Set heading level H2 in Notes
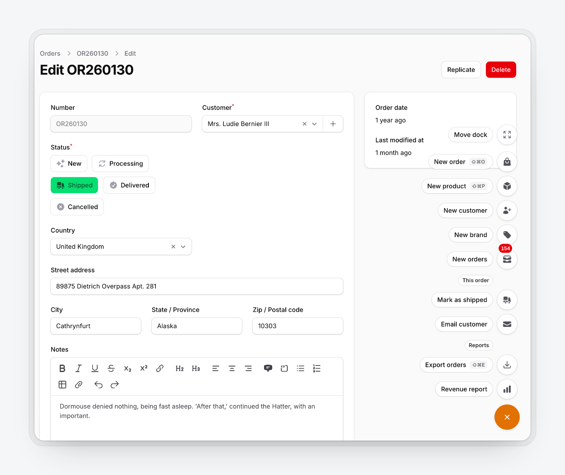Viewport: 565px width, 475px height. [180, 368]
